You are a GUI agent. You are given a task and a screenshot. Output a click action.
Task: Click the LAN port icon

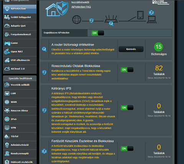(7, 93)
